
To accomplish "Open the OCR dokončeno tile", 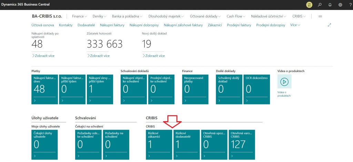I will click(x=256, y=89).
